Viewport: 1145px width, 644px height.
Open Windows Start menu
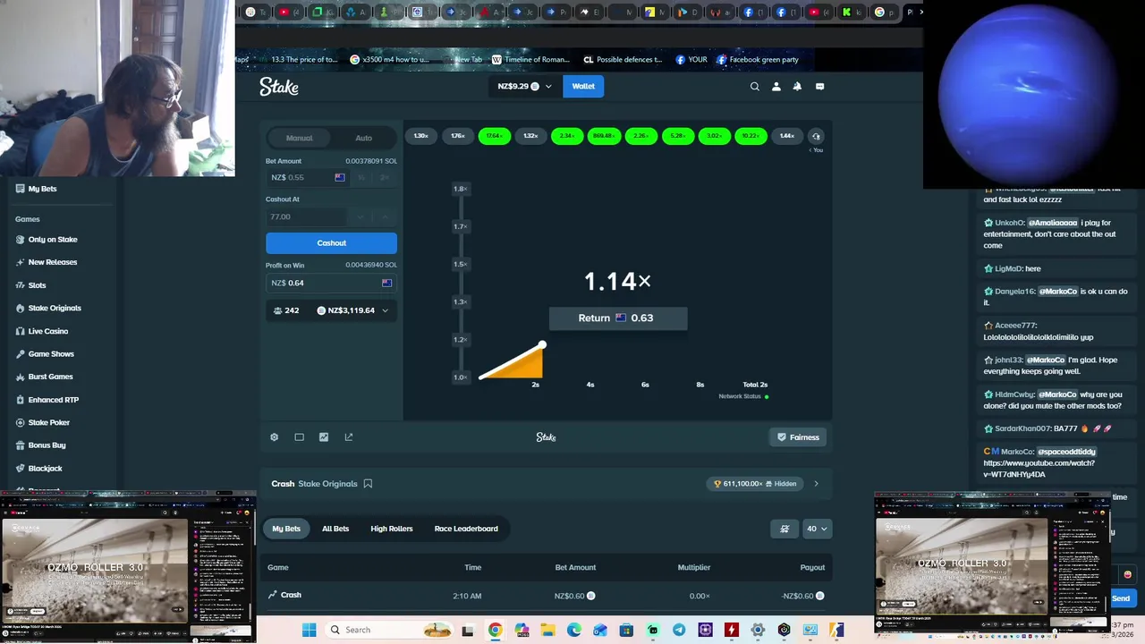pyautogui.click(x=309, y=630)
